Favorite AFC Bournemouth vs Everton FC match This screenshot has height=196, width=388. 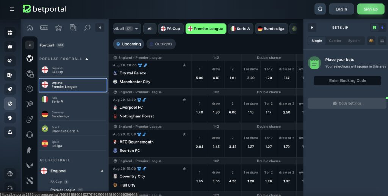[185, 134]
